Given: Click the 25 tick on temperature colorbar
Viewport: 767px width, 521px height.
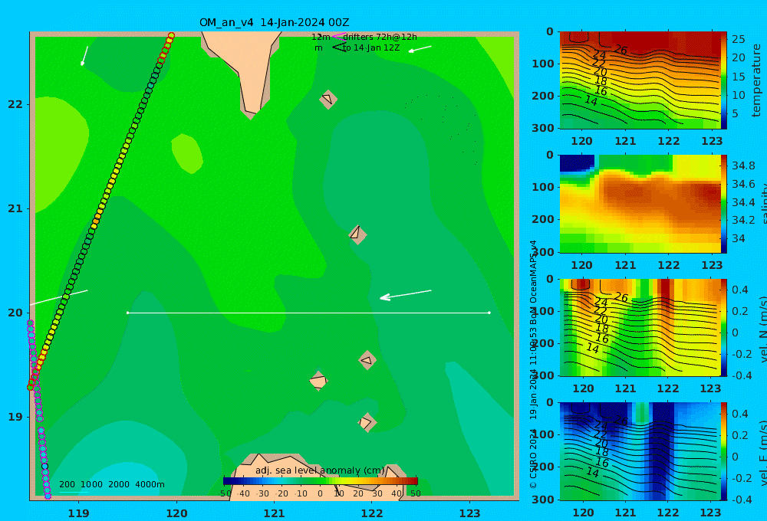Looking at the screenshot, I should (x=739, y=39).
